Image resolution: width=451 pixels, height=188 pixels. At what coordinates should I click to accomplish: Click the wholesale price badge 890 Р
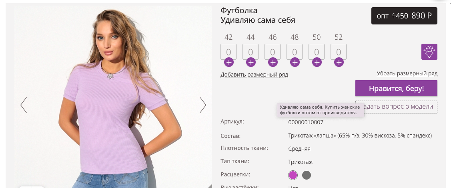tap(404, 16)
